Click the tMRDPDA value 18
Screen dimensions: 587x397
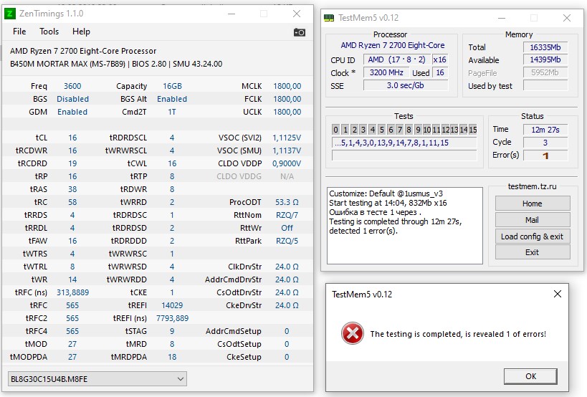point(172,357)
